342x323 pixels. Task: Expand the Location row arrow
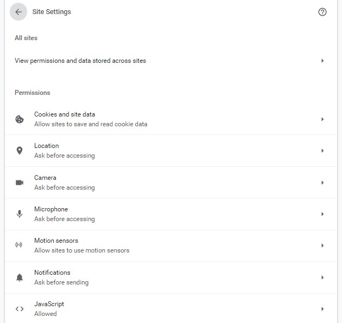coord(322,151)
